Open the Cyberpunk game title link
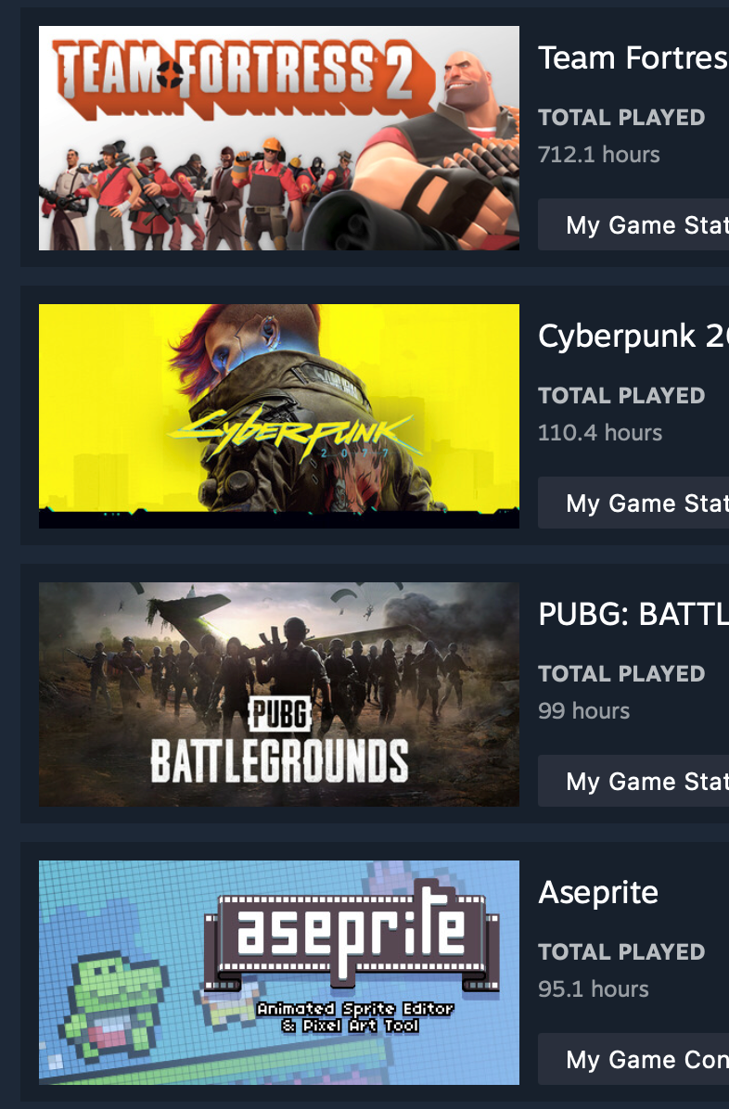The height and width of the screenshot is (1109, 729). [633, 336]
